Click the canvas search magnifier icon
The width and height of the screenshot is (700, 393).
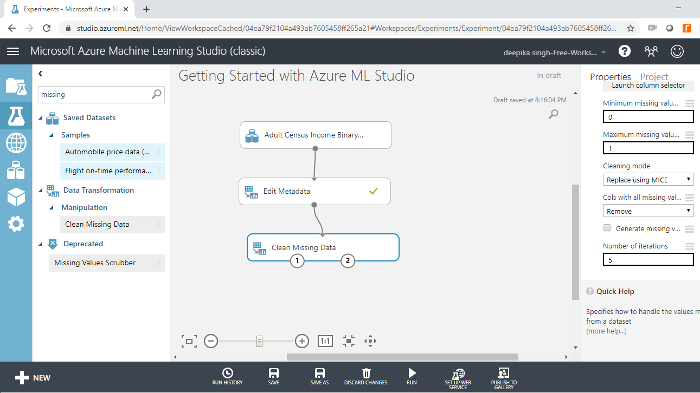553,114
